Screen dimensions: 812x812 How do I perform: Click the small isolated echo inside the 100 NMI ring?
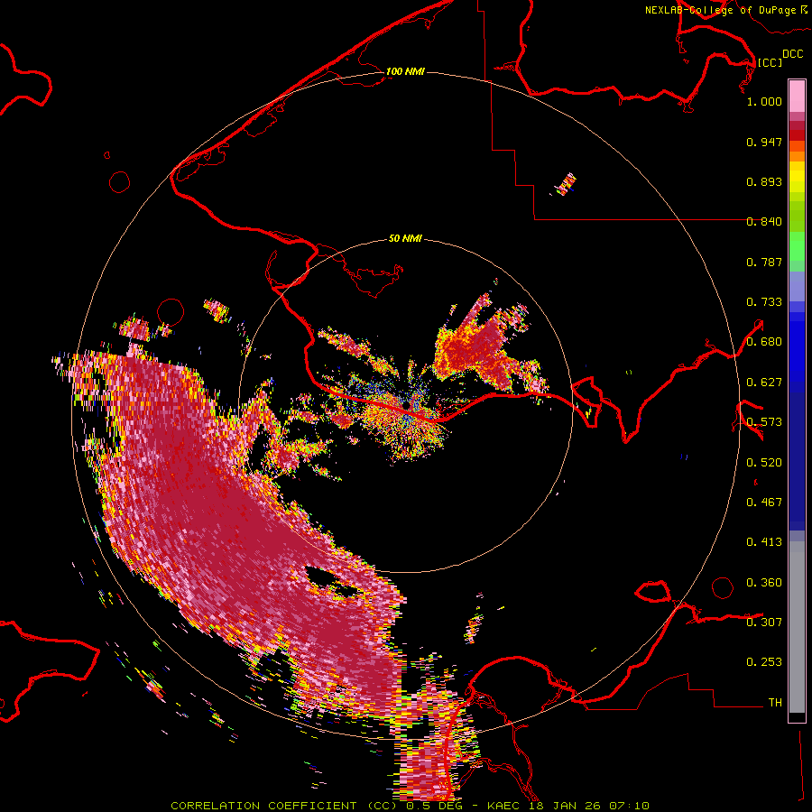click(566, 184)
